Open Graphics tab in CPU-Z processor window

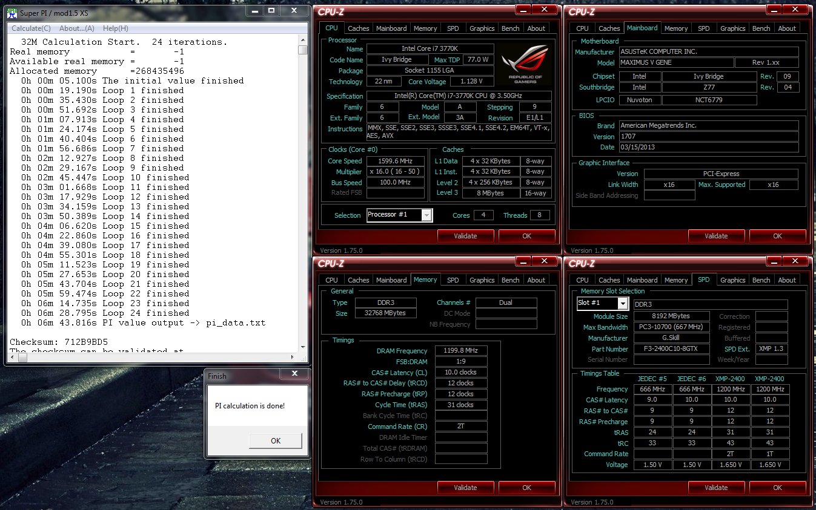click(x=482, y=28)
